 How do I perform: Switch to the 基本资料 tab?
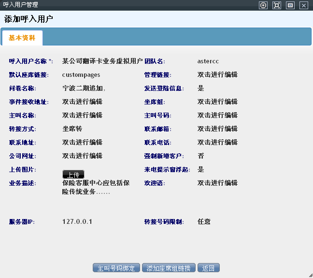[22, 38]
